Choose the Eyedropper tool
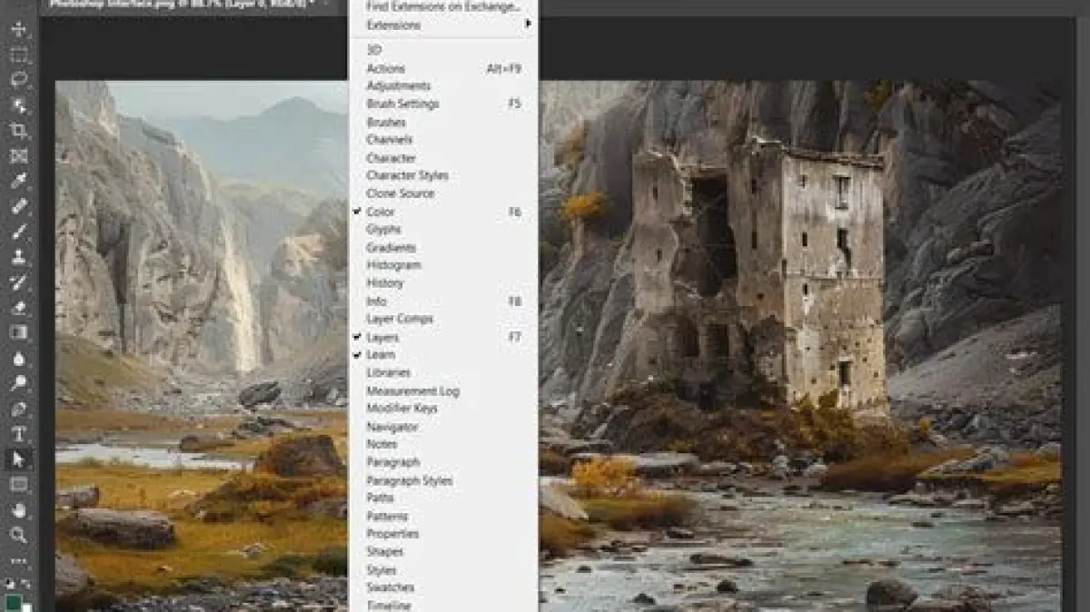 pyautogui.click(x=18, y=181)
